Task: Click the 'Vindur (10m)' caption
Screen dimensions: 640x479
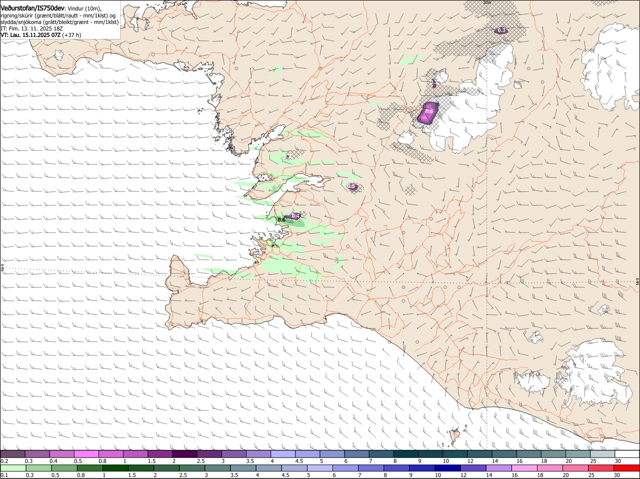Action: 84,8
